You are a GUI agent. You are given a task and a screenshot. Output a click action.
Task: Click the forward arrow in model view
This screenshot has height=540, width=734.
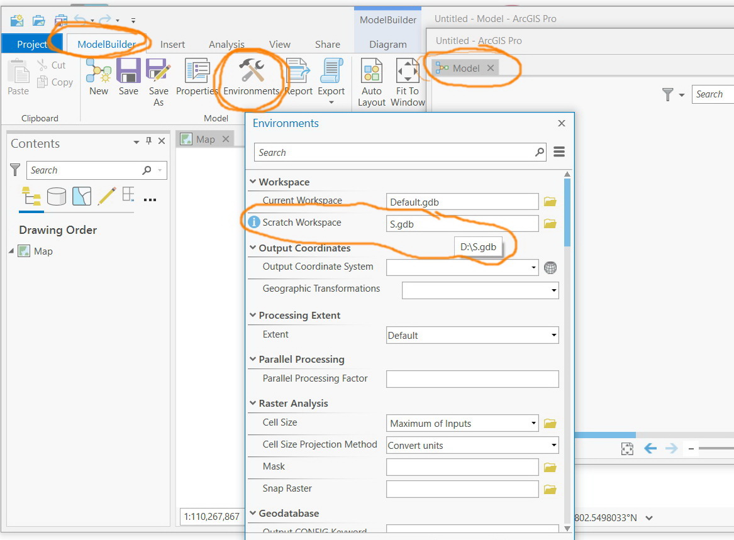click(x=671, y=448)
